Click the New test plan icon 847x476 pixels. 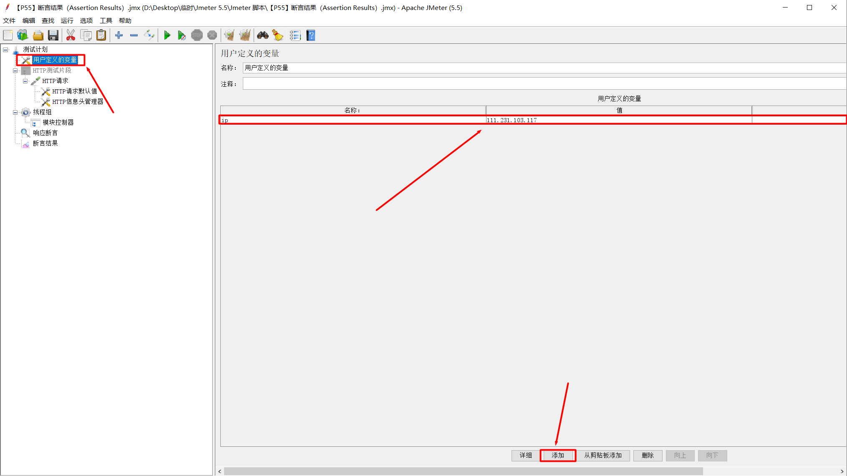[x=8, y=35]
